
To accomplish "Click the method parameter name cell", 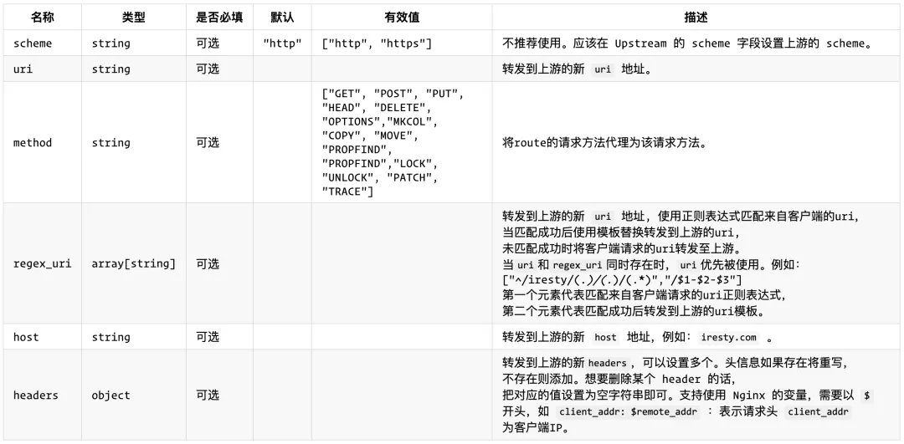I will click(33, 143).
